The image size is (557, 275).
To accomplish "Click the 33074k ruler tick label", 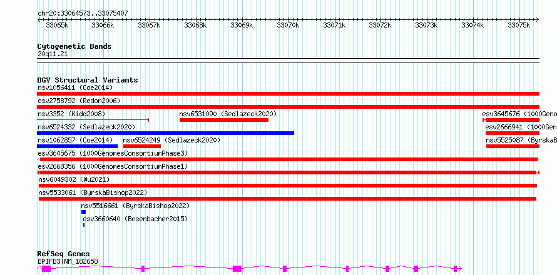I will click(473, 25).
